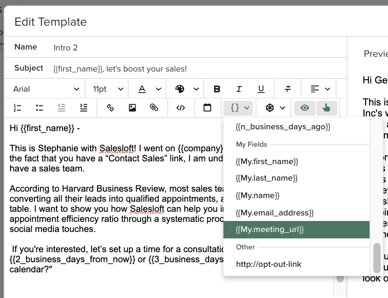Open the text alignment dropdown

[319, 88]
